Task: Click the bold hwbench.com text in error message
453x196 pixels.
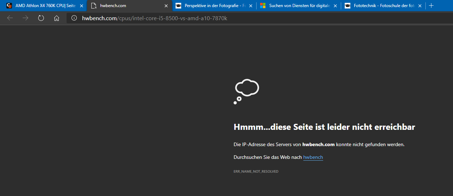Action: 319,144
